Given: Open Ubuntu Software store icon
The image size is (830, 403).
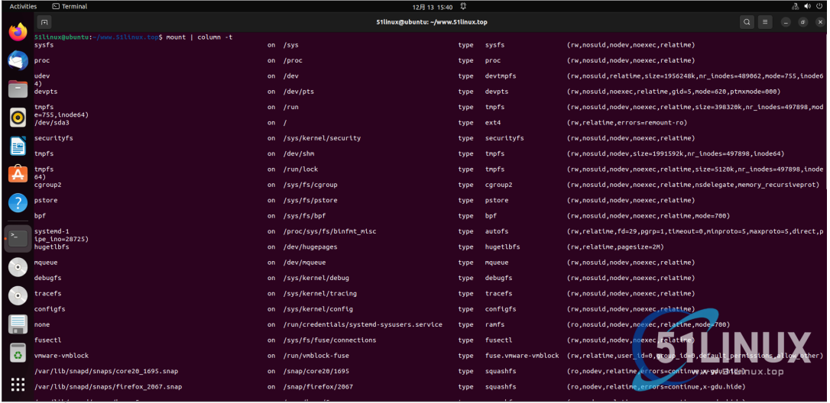Looking at the screenshot, I should coord(18,174).
